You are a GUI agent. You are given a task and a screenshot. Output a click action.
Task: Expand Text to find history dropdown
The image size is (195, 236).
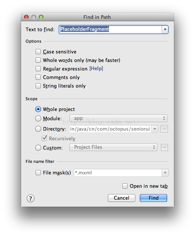165,29
